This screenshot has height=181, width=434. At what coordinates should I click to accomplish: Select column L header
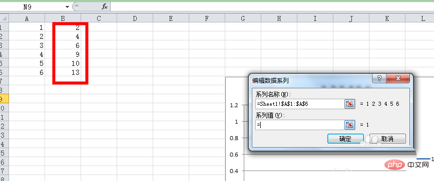[x=419, y=18]
